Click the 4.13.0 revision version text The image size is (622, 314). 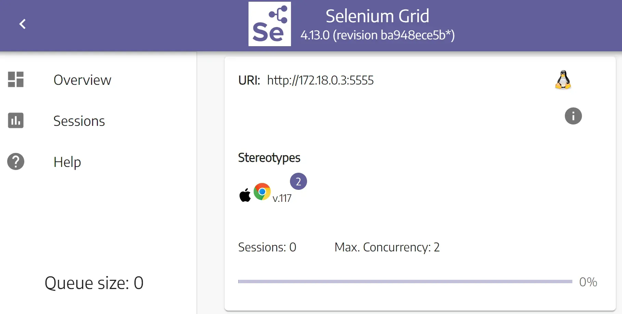coord(377,35)
